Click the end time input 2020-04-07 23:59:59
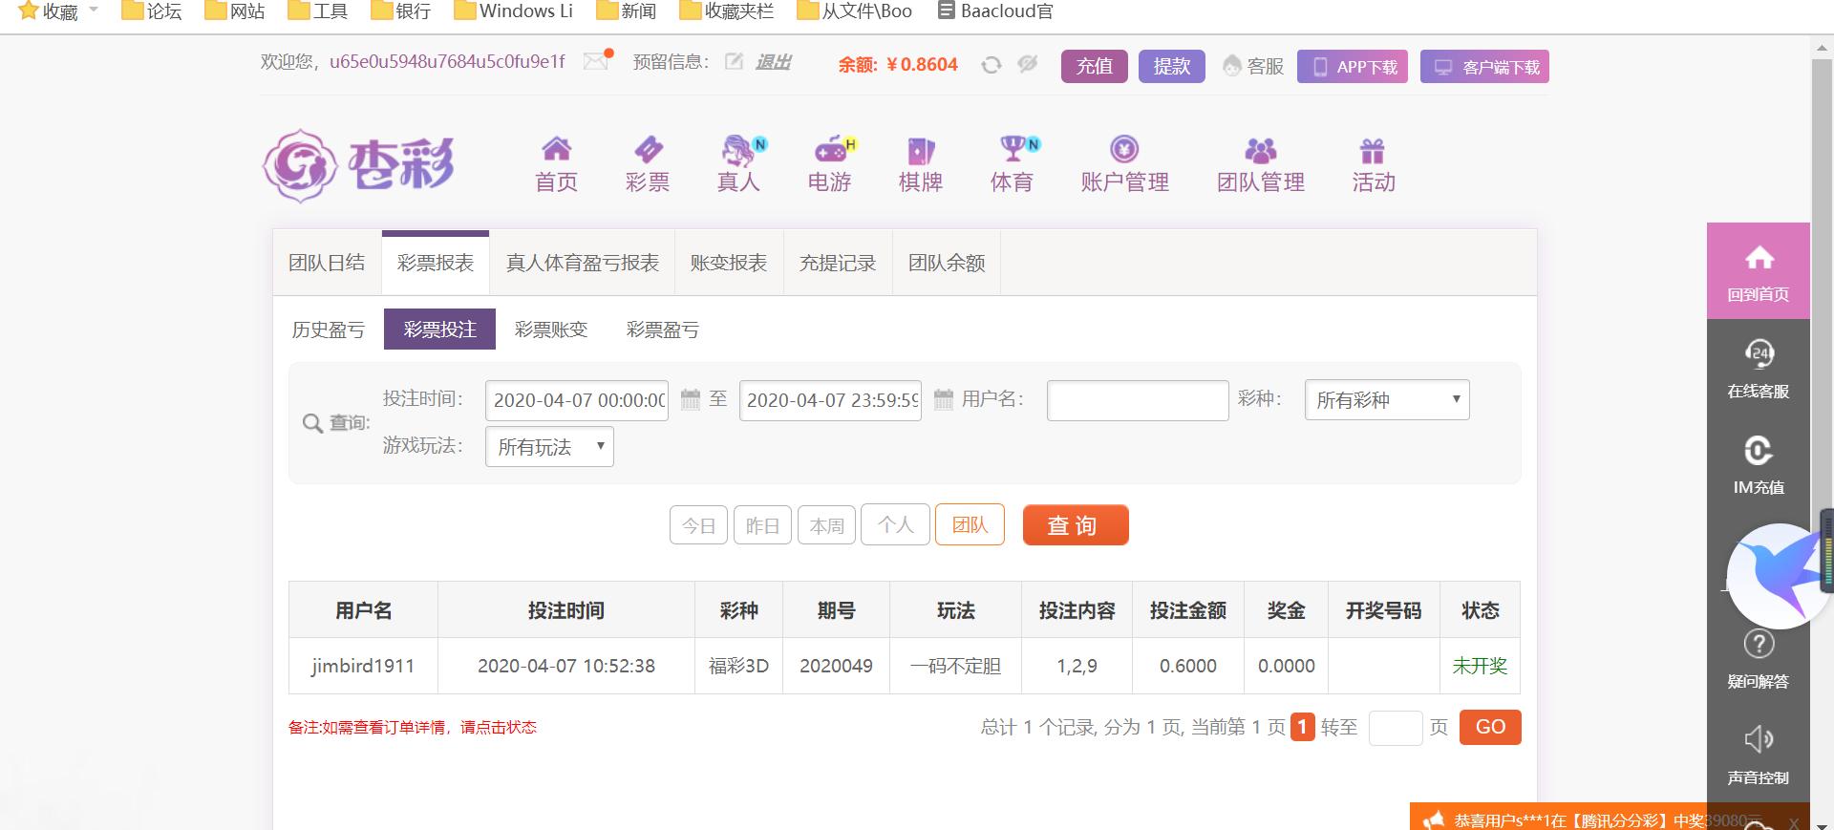1834x830 pixels. [x=830, y=400]
